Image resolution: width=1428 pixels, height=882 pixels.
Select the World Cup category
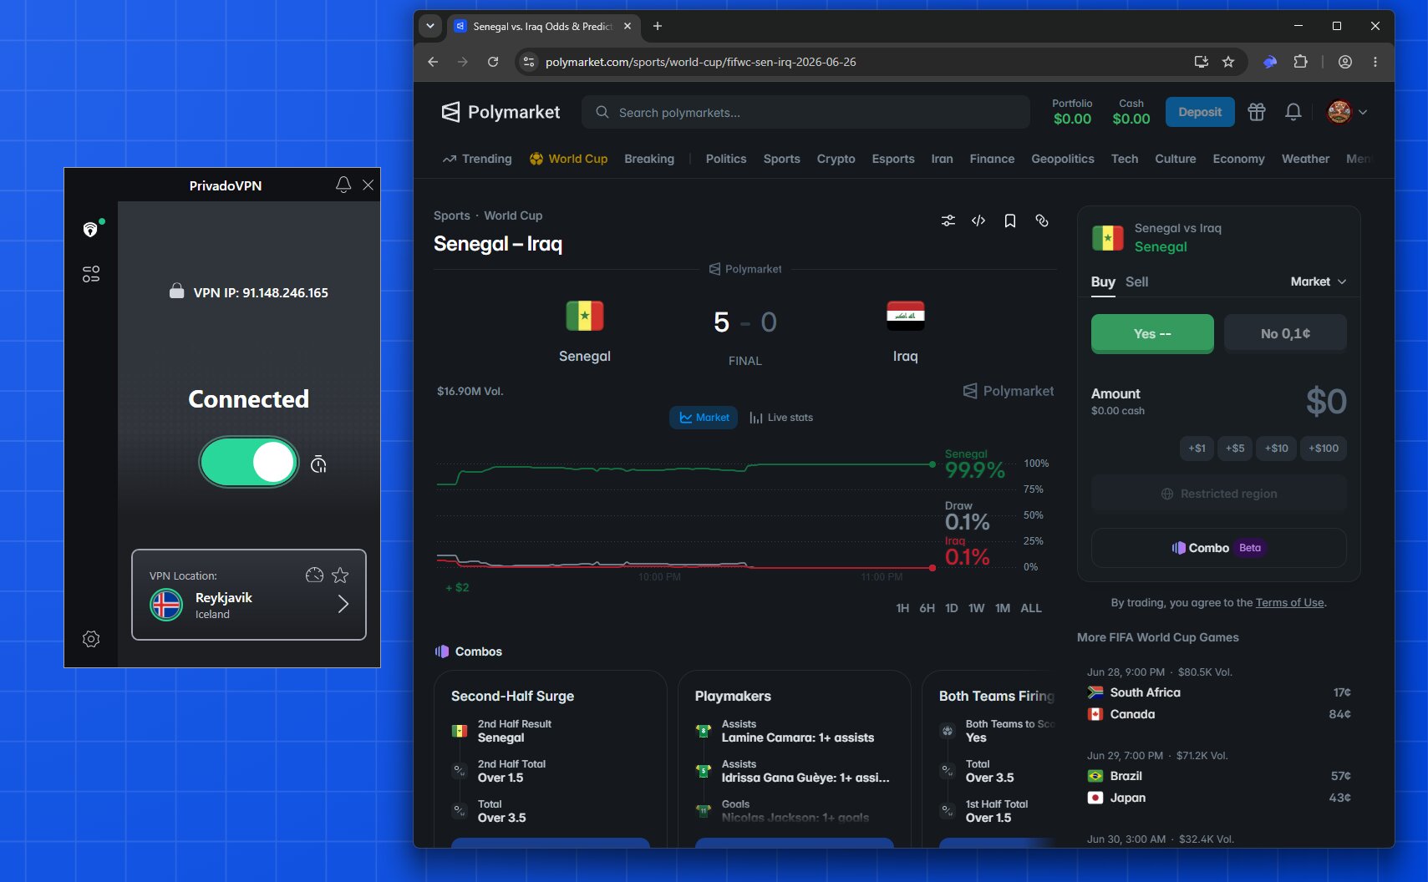point(568,159)
